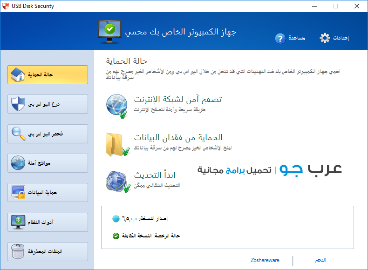Click the house icon for protection status
368x270 pixels.
(x=18, y=74)
